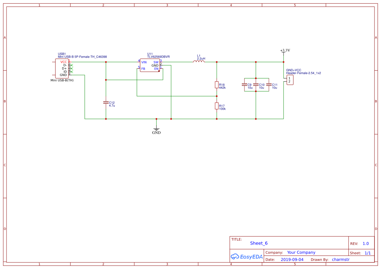Click the EasyEDA logo in the title block
The height and width of the screenshot is (269, 381).
coord(246,256)
